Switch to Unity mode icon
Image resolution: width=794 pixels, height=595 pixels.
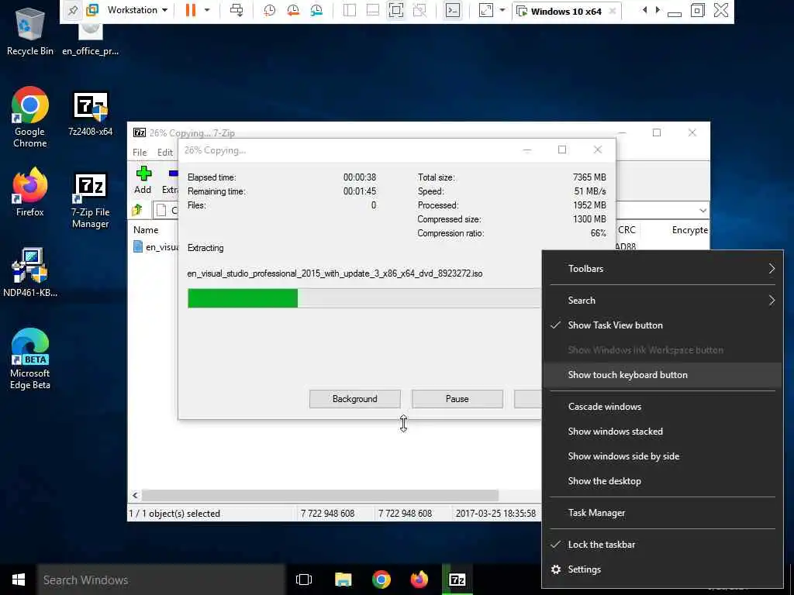(x=419, y=10)
